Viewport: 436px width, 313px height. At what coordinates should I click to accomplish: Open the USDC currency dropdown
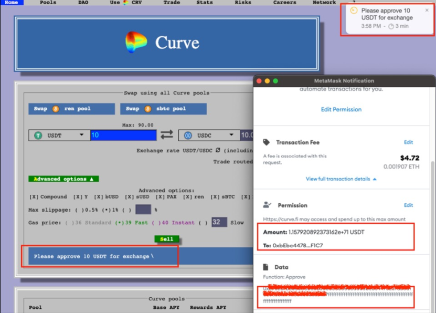click(209, 135)
